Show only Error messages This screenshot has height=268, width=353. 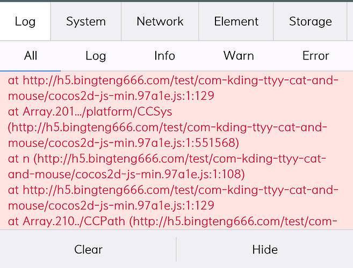[315, 56]
